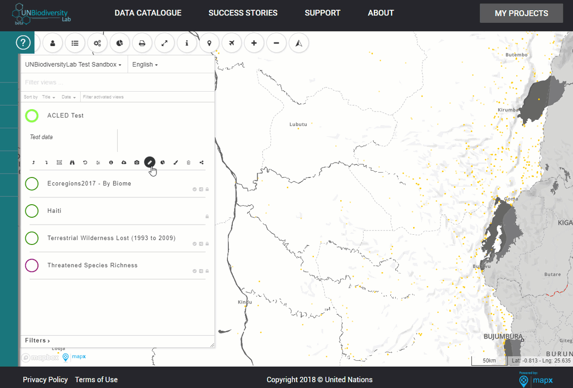Open the English language dropdown

tap(145, 65)
